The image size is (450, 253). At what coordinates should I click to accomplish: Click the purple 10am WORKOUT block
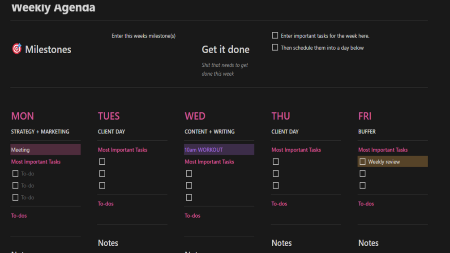point(219,150)
